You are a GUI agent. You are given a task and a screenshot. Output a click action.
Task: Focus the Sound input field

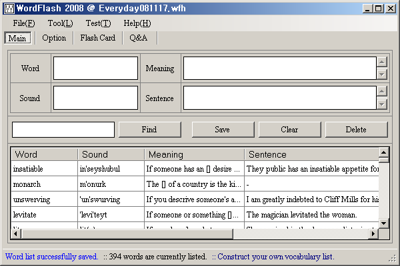click(95, 98)
